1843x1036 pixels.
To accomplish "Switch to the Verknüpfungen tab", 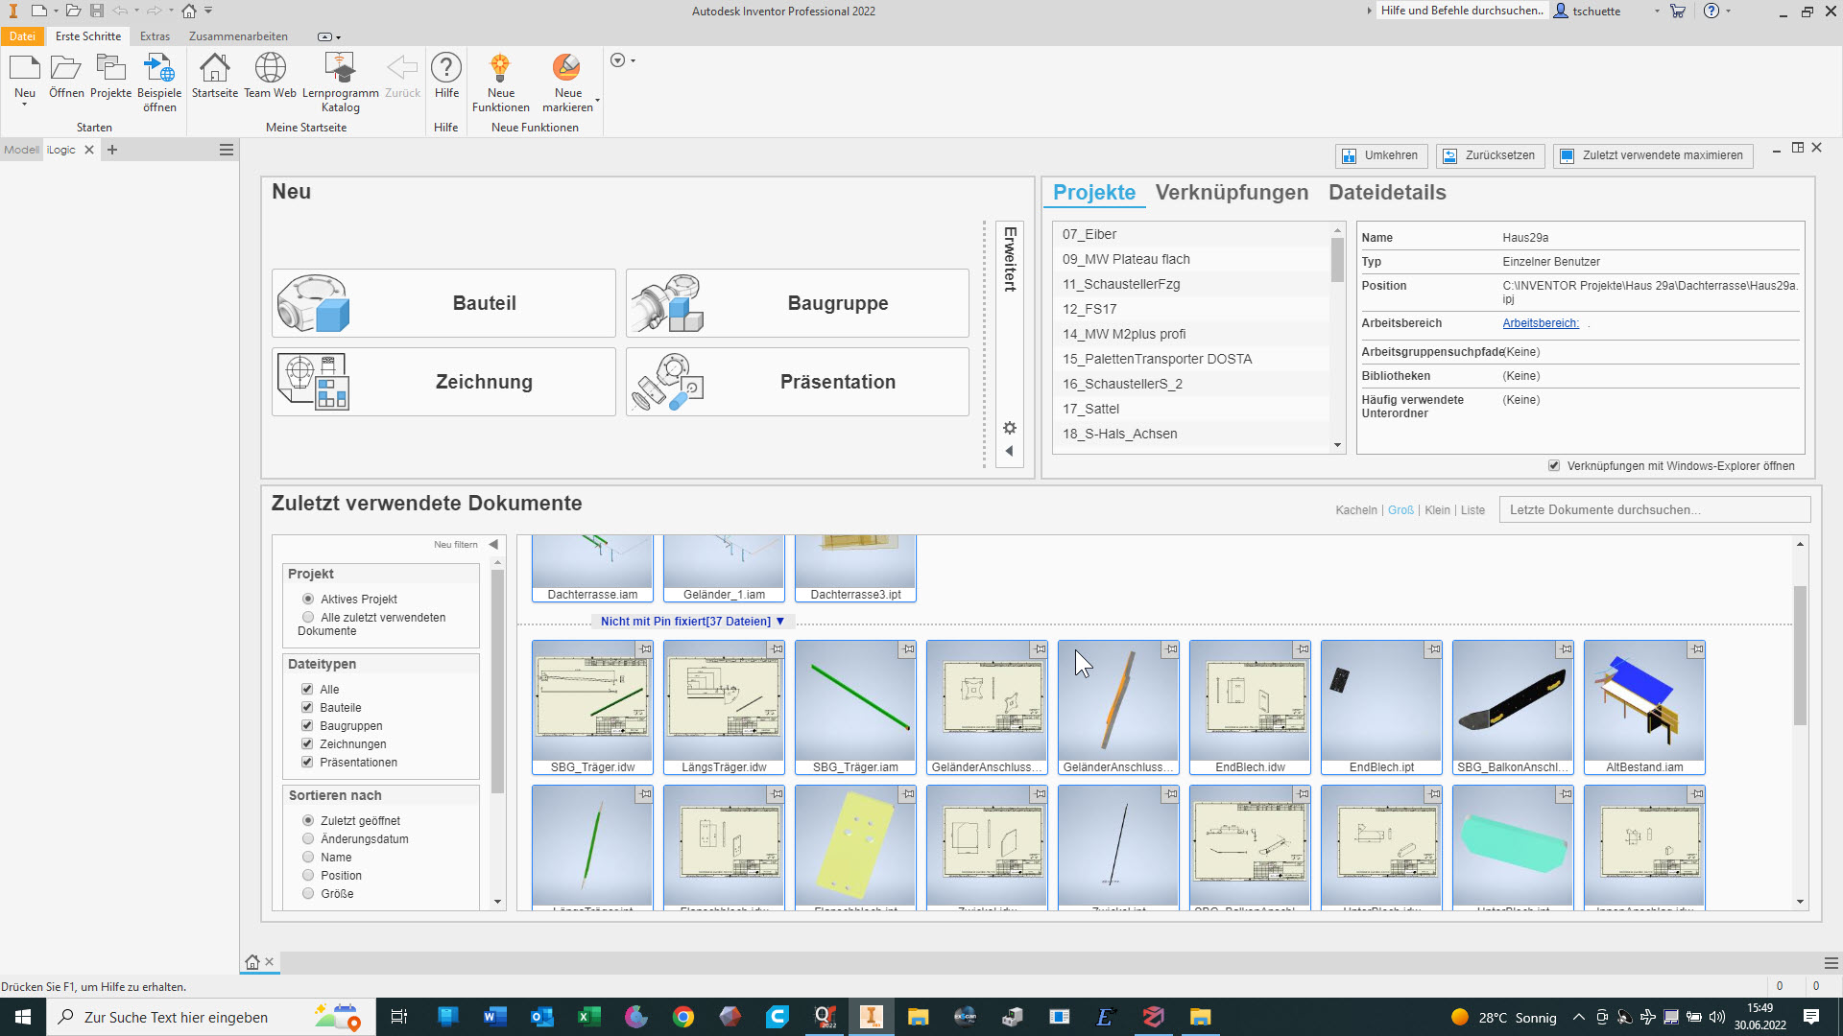I will click(1232, 192).
